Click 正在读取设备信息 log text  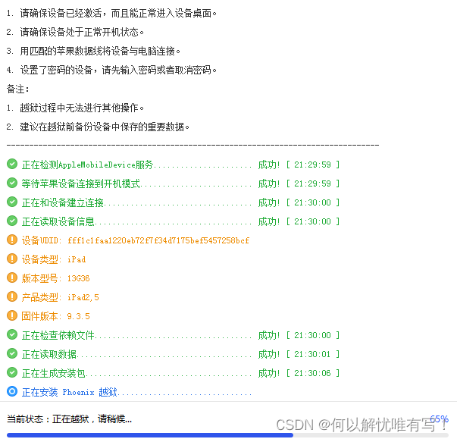point(58,221)
